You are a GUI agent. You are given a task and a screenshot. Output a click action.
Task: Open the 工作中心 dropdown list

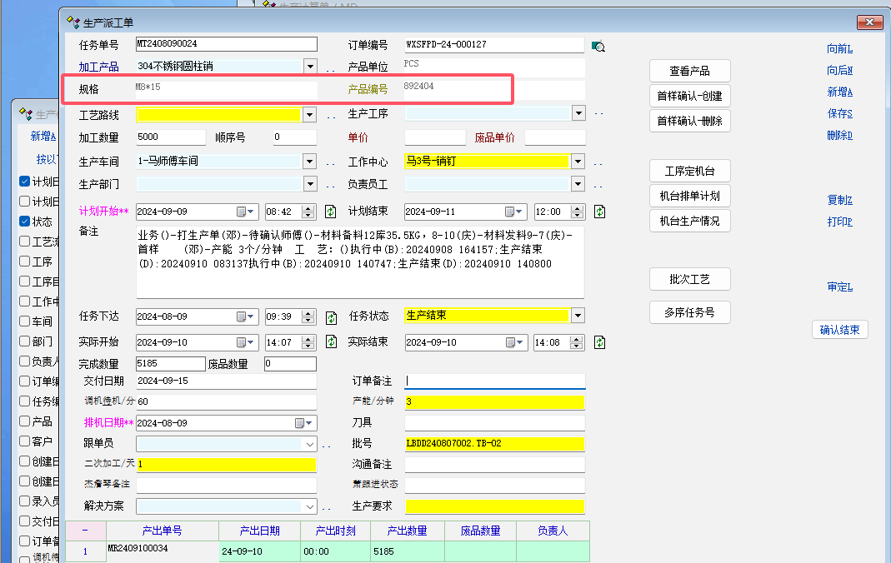click(578, 162)
